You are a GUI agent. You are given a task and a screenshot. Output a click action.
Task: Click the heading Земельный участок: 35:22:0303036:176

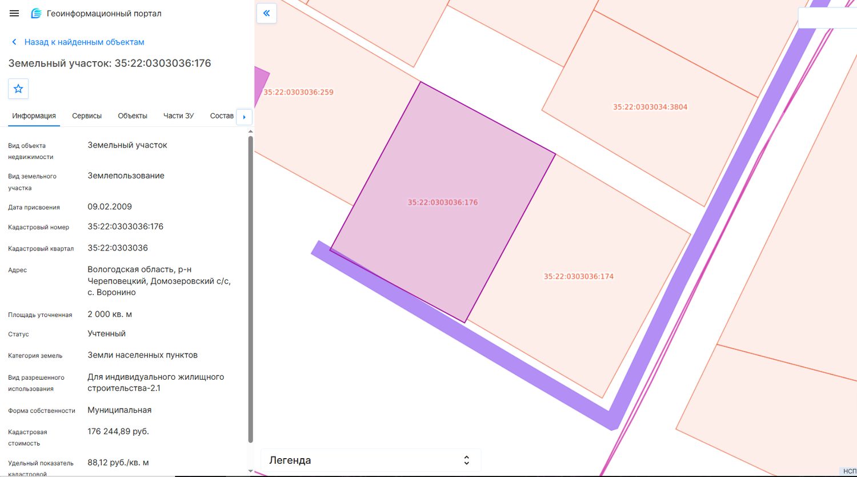click(110, 63)
